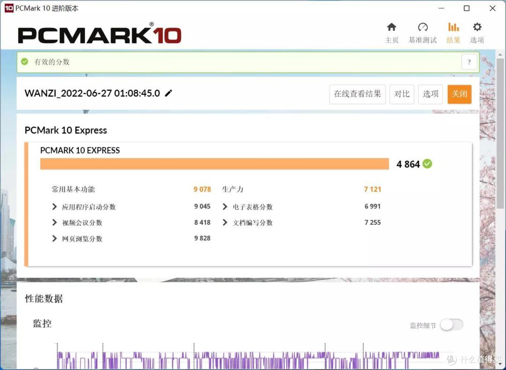This screenshot has height=370, width=506.
Task: Click the 生产力 score 7 121
Action: point(372,189)
